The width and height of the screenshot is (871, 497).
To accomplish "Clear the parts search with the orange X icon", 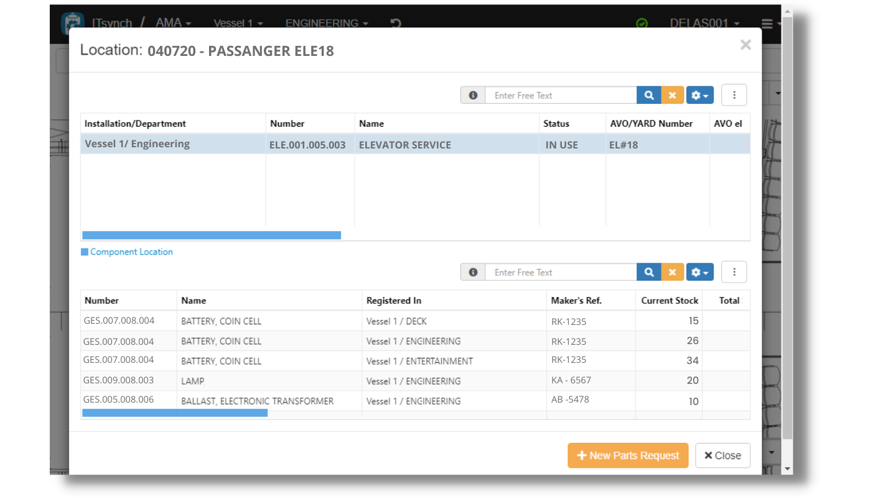I will (x=673, y=271).
